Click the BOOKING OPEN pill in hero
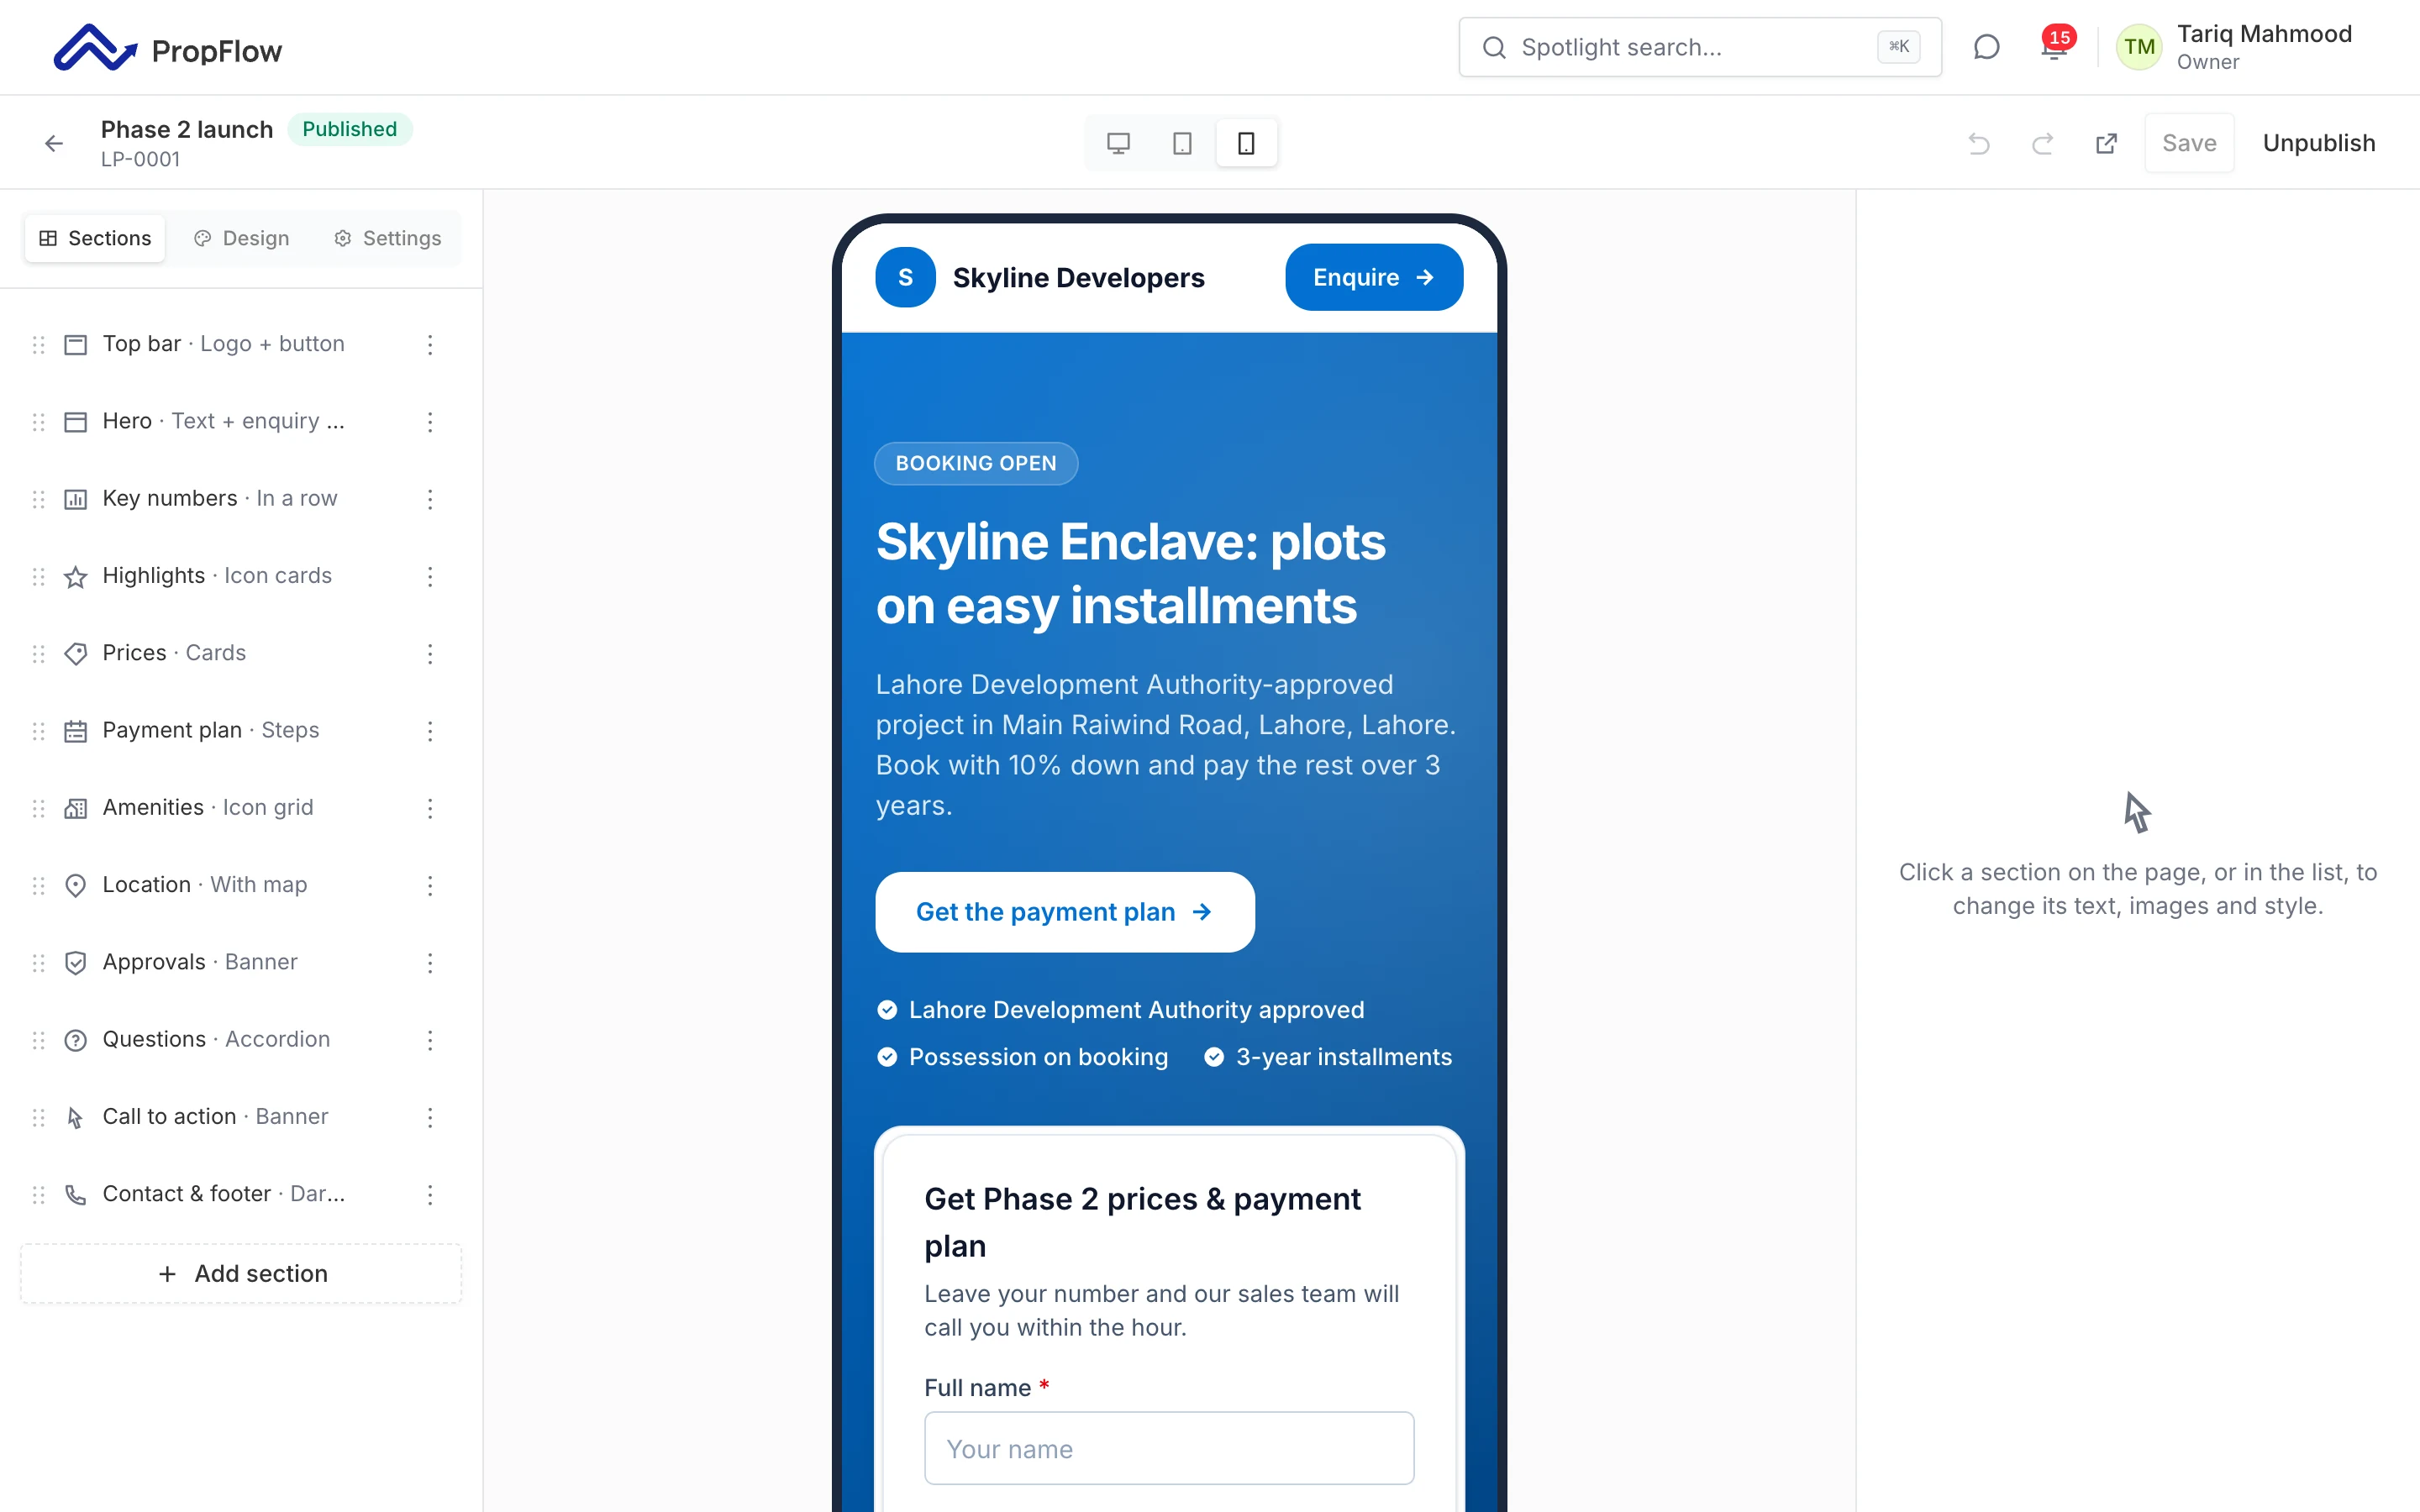Screen dimensions: 2420x1512 point(976,463)
